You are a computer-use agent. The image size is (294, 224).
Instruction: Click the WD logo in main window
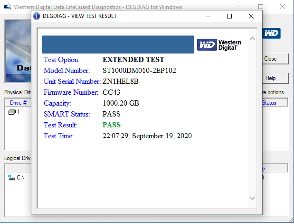click(x=271, y=34)
